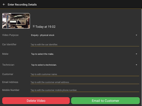This screenshot has height=106, width=142.
Task: Edit the customer name field
Action: 85,74
